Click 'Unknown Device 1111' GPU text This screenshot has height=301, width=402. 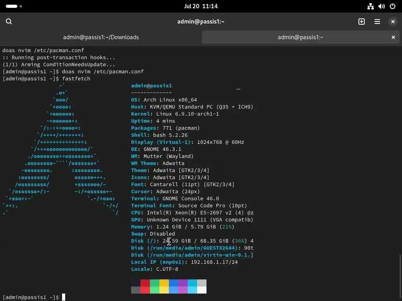tap(177, 219)
